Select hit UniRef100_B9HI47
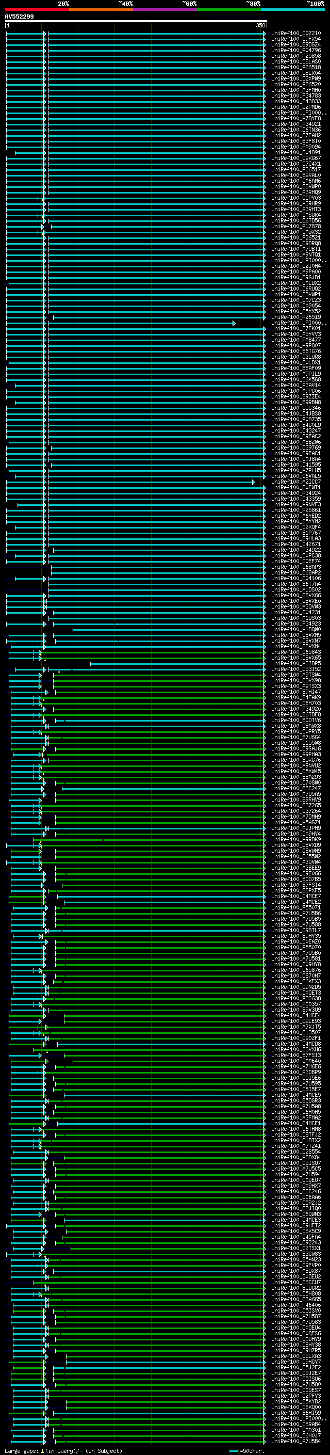 (296, 691)
